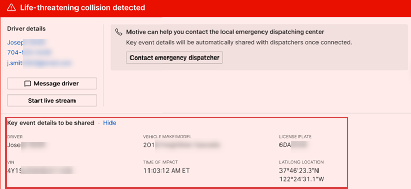
Task: Click the phone handset icon
Action: click(x=119, y=32)
